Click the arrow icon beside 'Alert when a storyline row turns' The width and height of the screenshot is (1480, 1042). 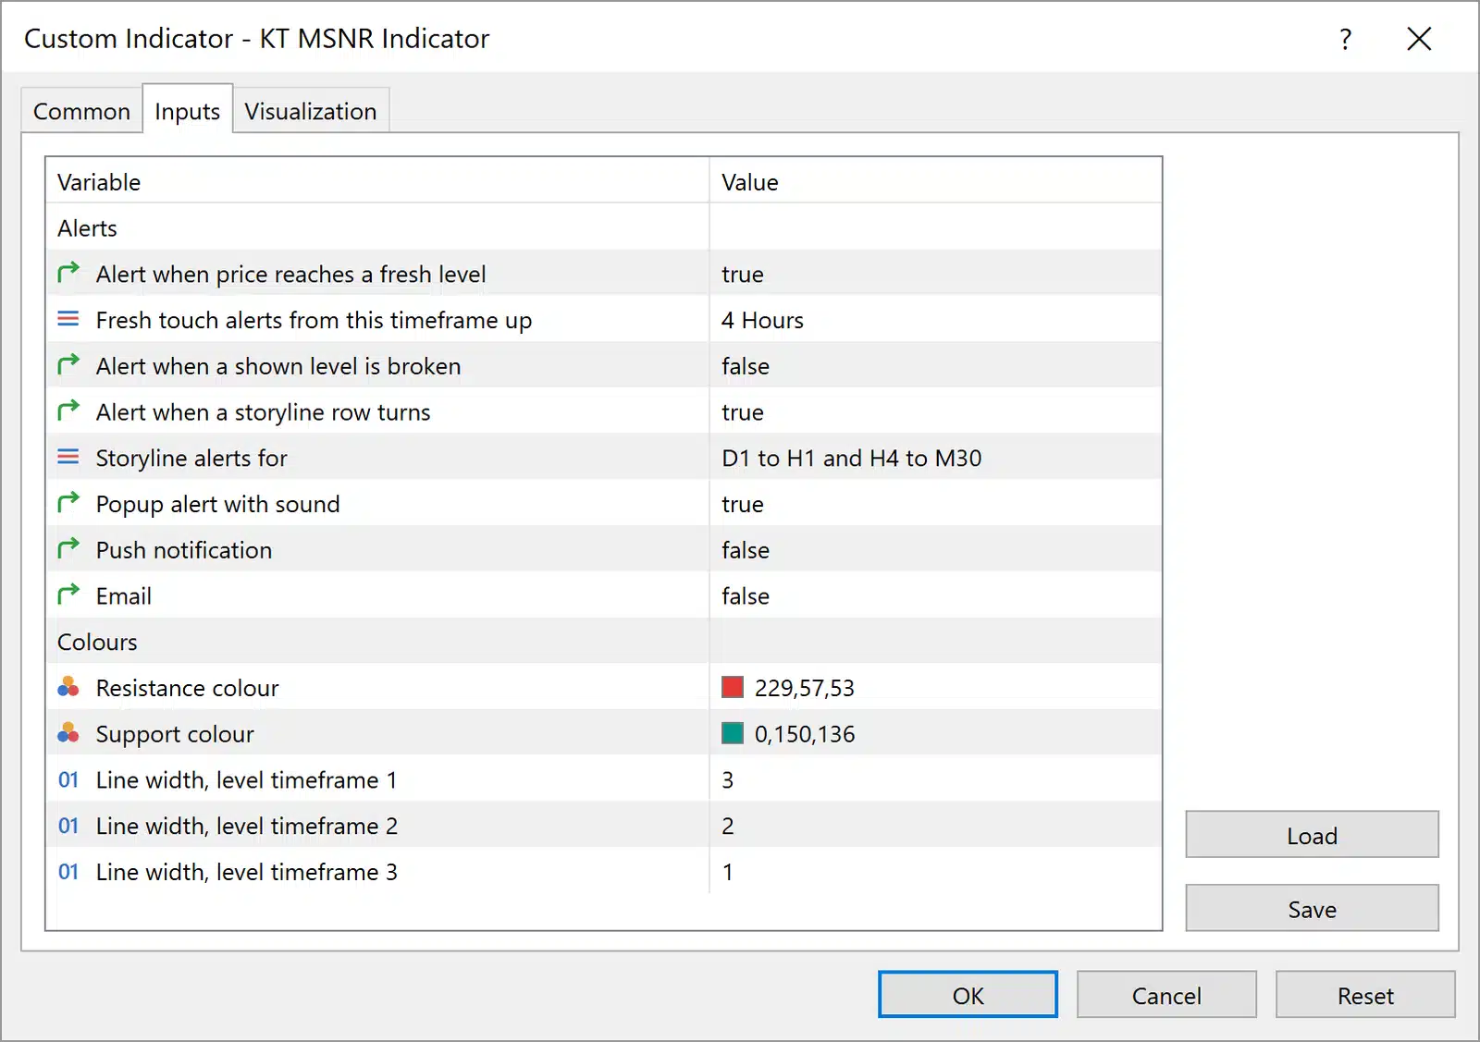point(68,411)
